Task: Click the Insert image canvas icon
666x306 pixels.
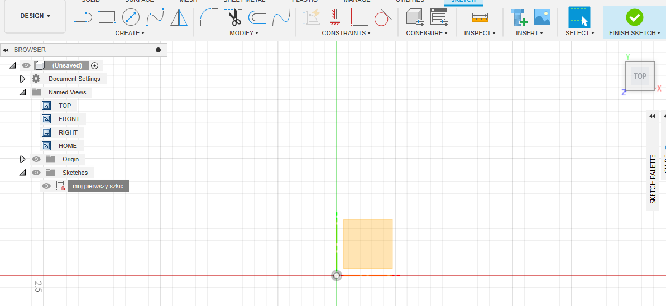Action: [x=543, y=17]
